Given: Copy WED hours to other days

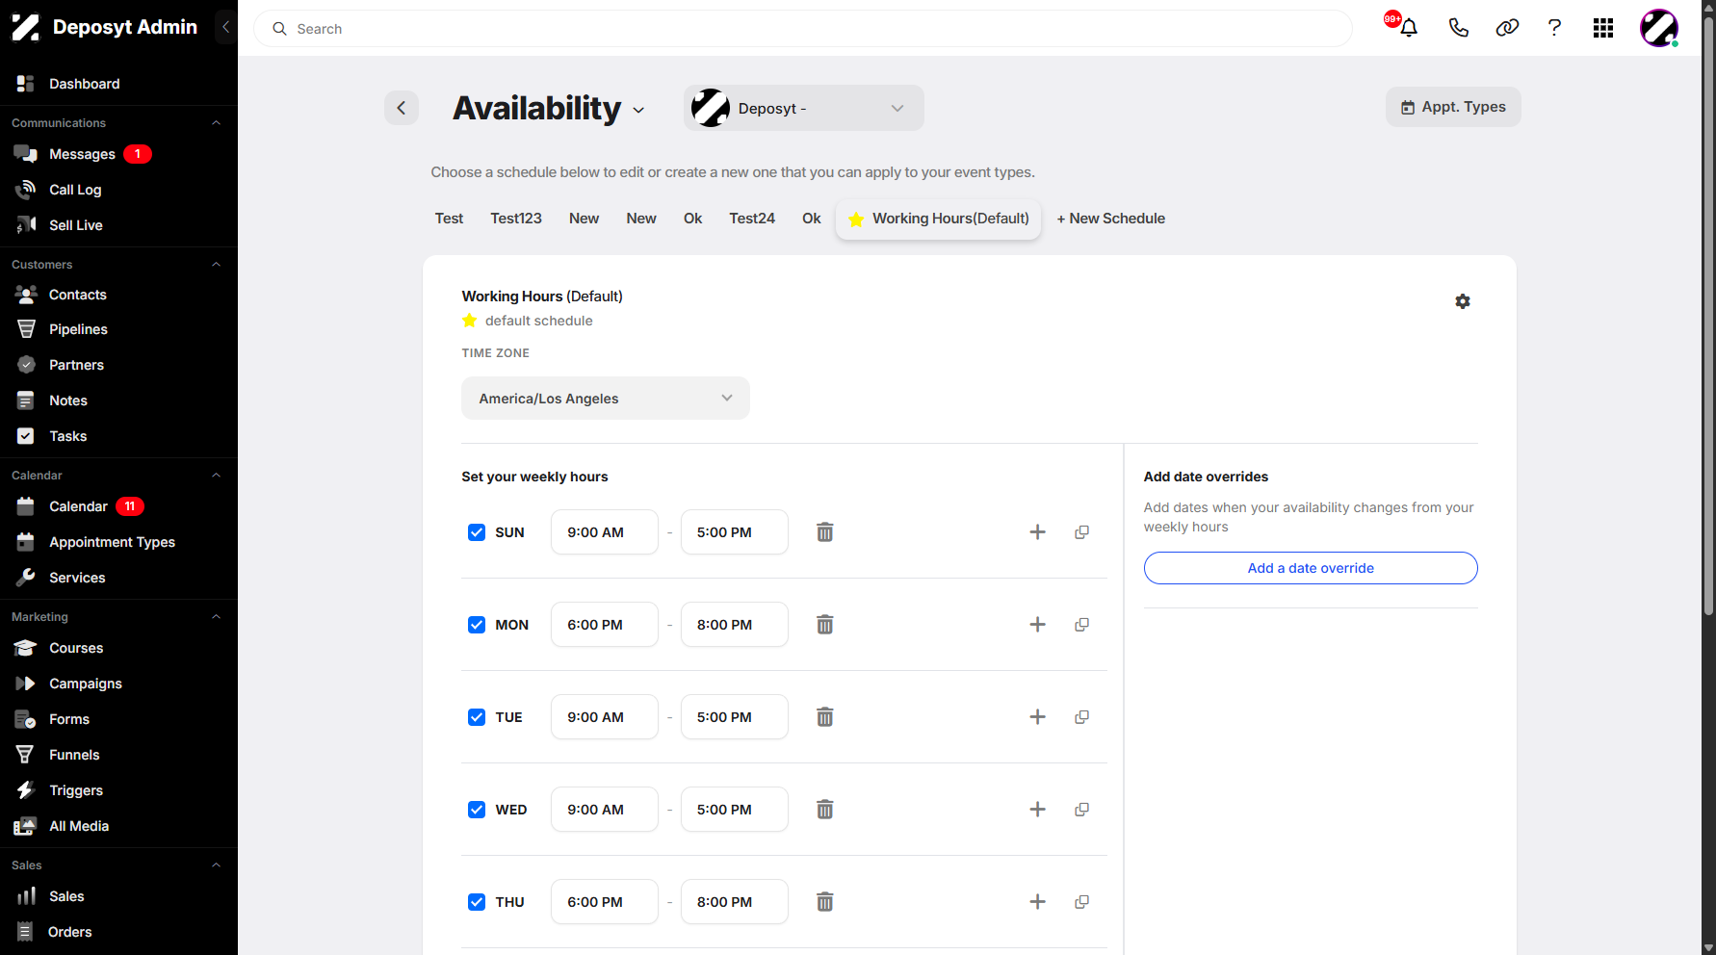Looking at the screenshot, I should point(1082,810).
